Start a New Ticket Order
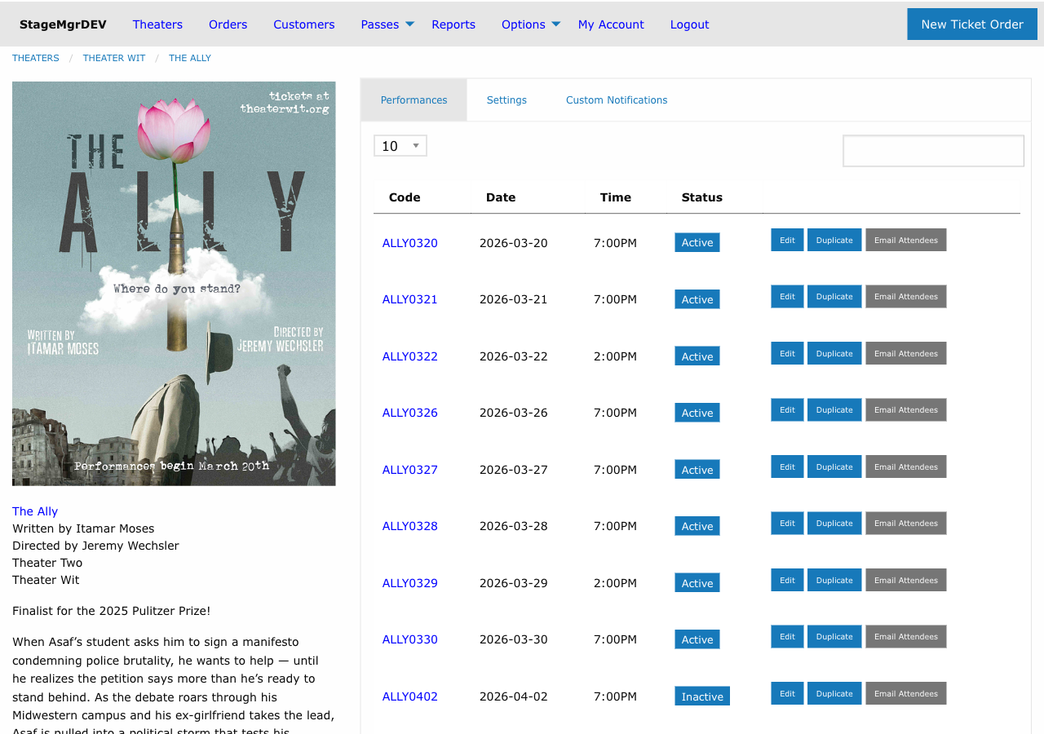The width and height of the screenshot is (1044, 734). [972, 24]
